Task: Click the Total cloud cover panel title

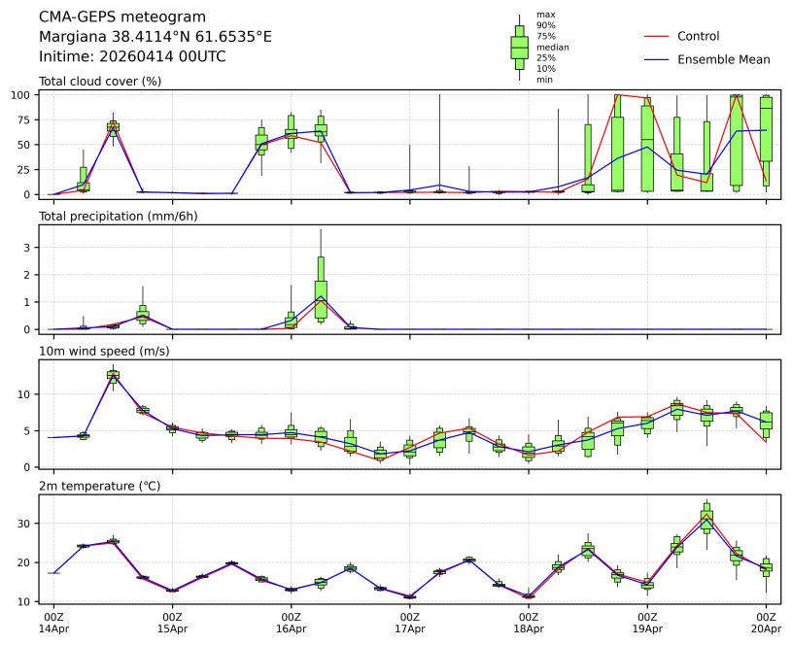Action: coord(99,81)
